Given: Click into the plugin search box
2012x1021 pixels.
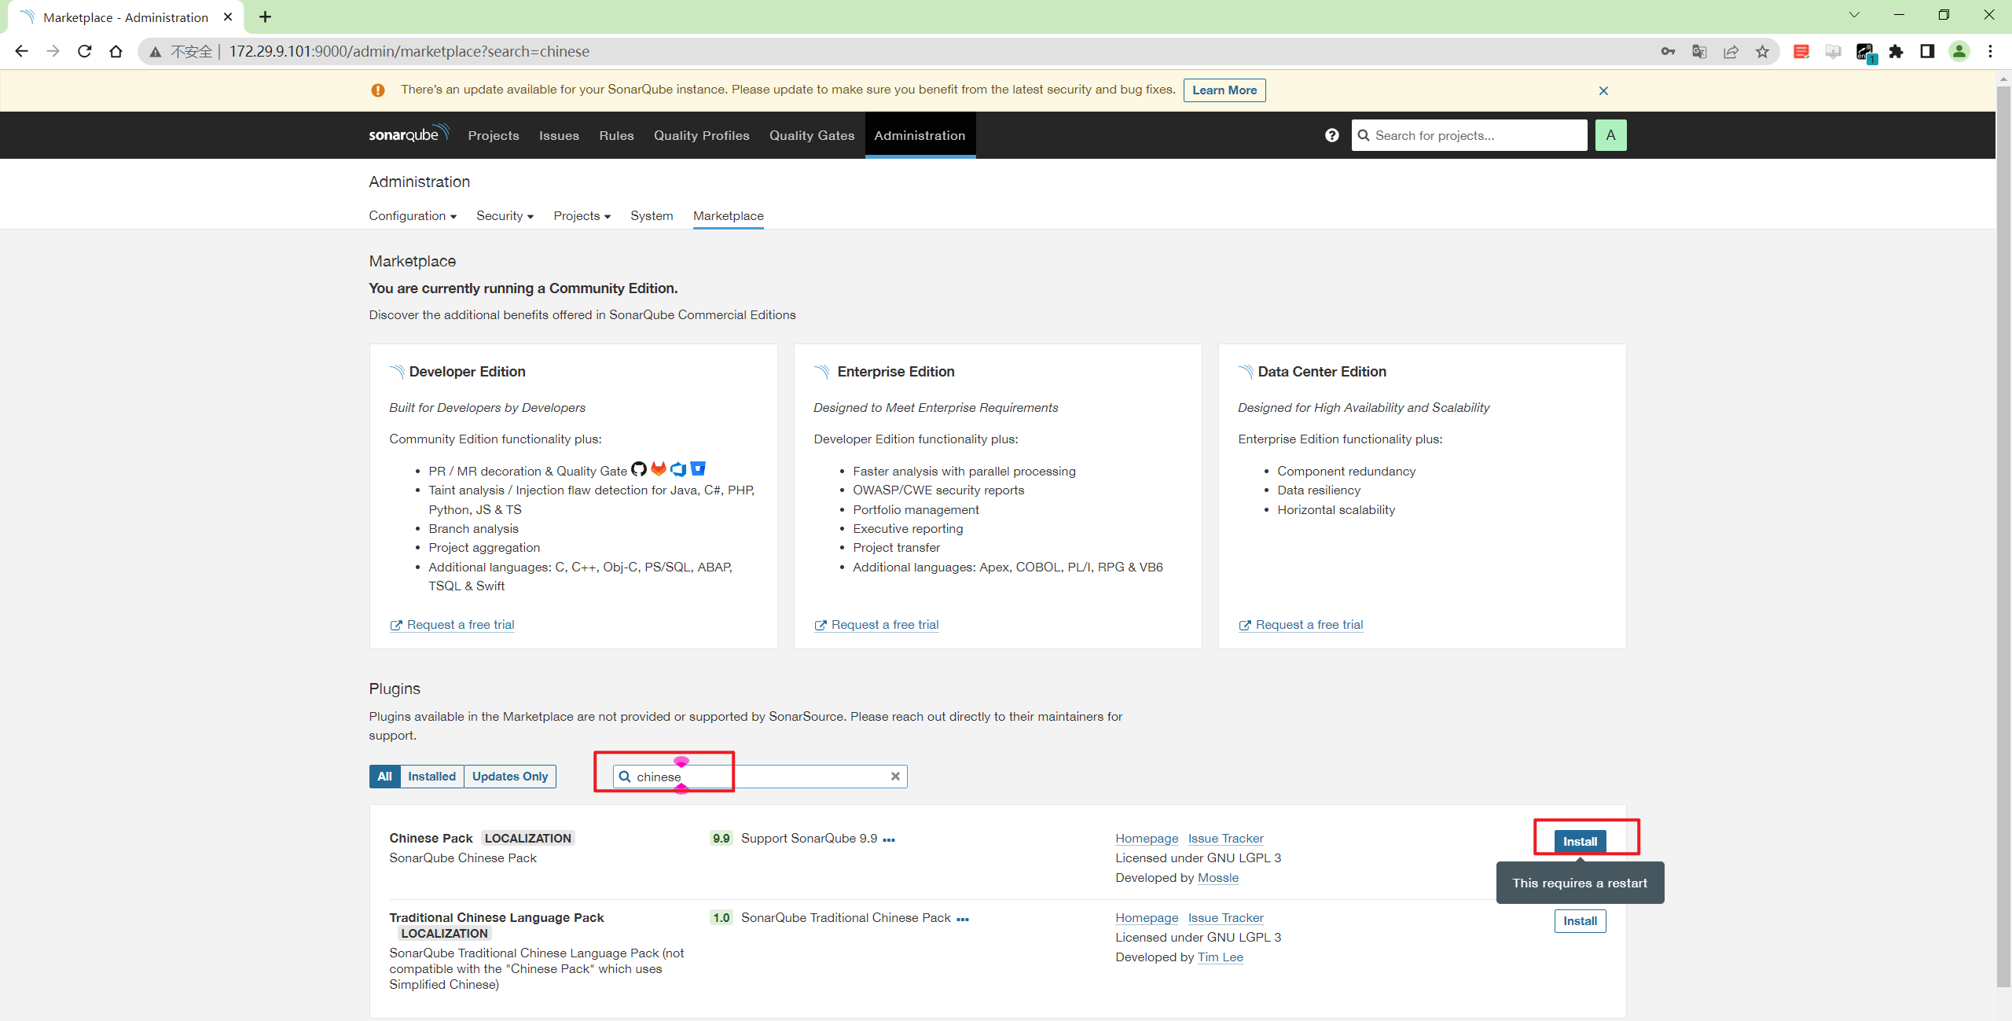Looking at the screenshot, I should pyautogui.click(x=760, y=776).
